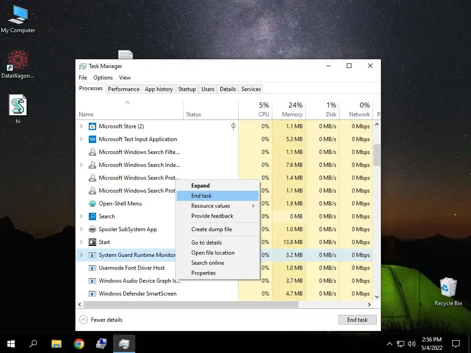This screenshot has height=353, width=471.
Task: Click the Microsoft Windows Search Indexer icon
Action: pos(92,165)
